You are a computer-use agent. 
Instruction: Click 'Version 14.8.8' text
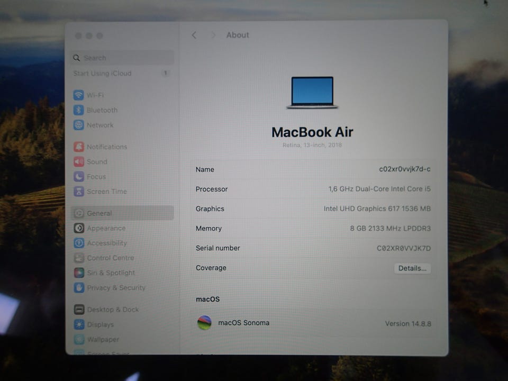click(x=408, y=323)
